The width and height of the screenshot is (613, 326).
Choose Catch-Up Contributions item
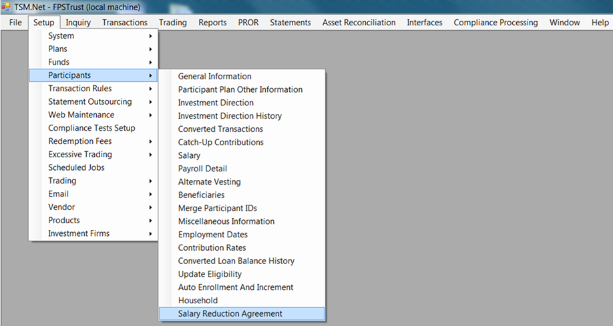(220, 142)
